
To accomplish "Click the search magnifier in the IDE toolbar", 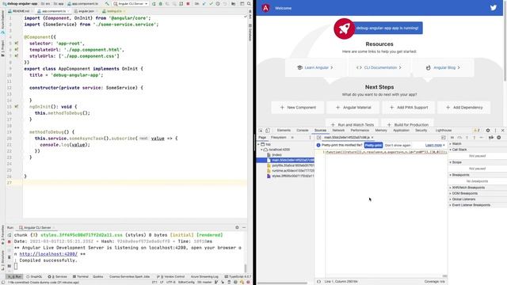I will tap(249, 3).
